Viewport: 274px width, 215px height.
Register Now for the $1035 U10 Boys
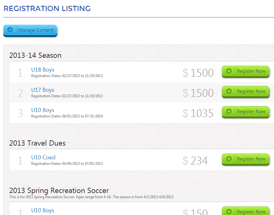245,112
